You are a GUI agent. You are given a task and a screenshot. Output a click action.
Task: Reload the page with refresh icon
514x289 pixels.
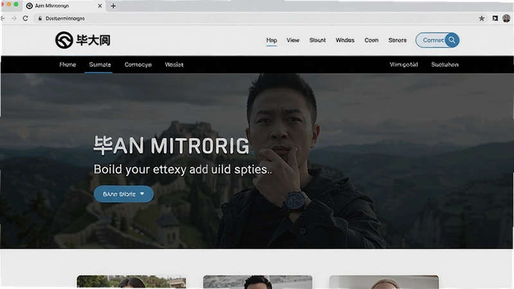pyautogui.click(x=25, y=19)
